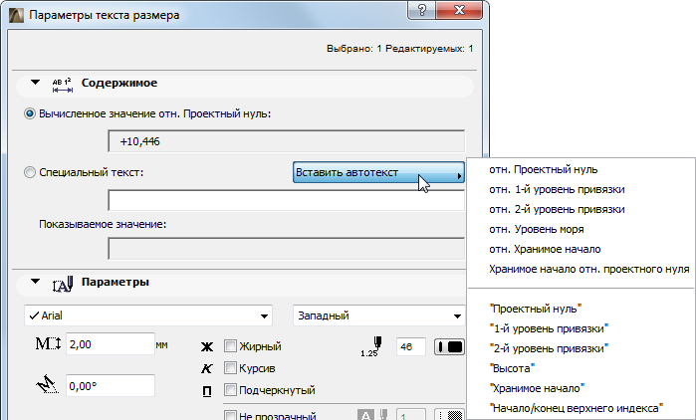Choose Хранимое начало отн. проектного нуля

click(x=589, y=269)
